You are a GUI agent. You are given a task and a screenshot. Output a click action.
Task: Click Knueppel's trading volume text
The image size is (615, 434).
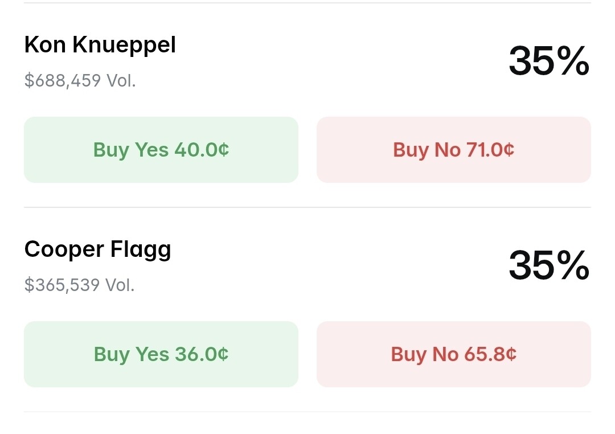point(80,80)
